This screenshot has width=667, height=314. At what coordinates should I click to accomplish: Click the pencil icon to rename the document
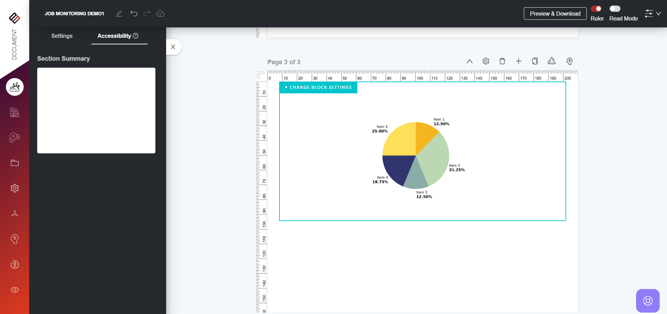(119, 14)
